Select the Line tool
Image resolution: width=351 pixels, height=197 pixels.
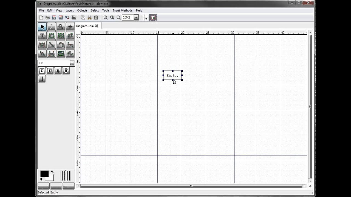pos(51,45)
